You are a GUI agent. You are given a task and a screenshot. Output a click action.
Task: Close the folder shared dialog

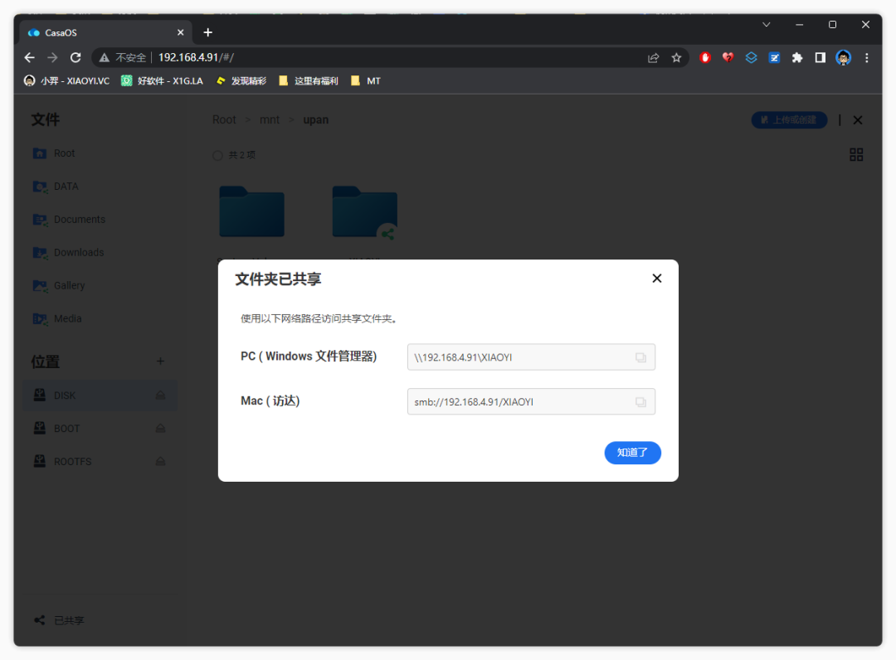(x=656, y=279)
